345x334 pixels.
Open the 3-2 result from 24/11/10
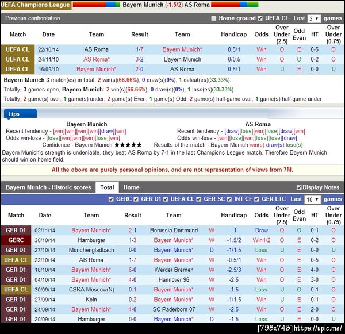pos(140,59)
